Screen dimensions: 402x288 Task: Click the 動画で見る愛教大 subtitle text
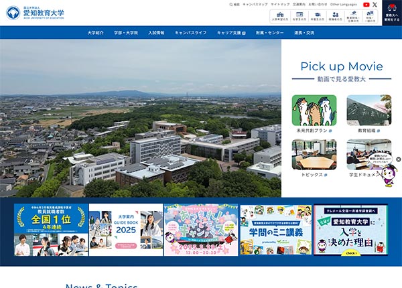pyautogui.click(x=342, y=79)
